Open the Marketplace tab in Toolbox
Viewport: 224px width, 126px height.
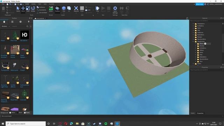(4, 22)
